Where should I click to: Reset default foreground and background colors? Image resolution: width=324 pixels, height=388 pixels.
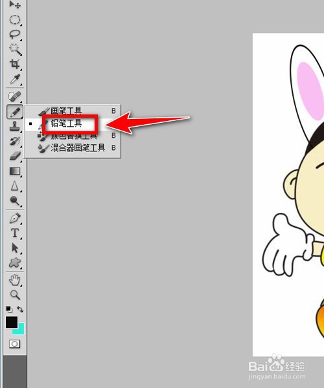[x=9, y=309]
